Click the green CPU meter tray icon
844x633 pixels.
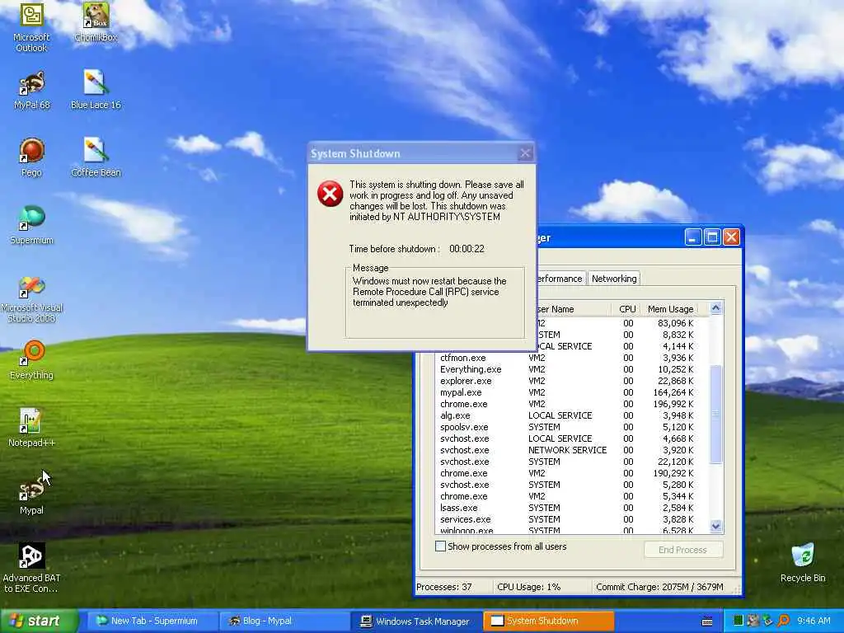coord(738,621)
